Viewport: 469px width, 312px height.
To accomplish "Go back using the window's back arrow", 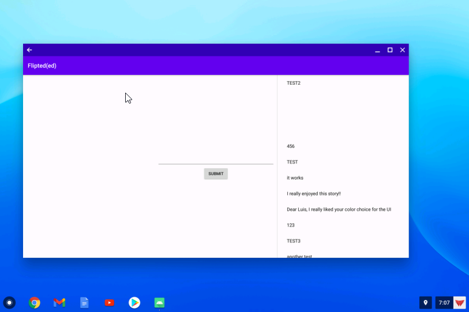I will click(x=29, y=50).
